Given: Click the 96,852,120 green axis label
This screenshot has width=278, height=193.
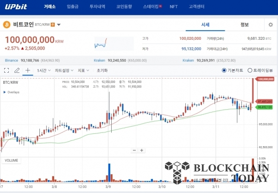Looking at the screenshot, I should (265, 107).
